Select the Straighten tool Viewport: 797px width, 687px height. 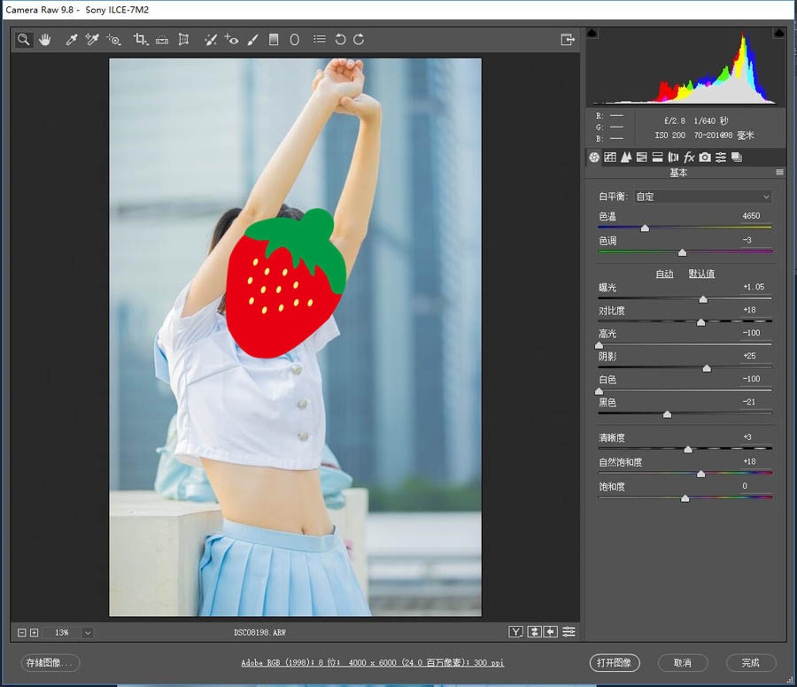162,40
